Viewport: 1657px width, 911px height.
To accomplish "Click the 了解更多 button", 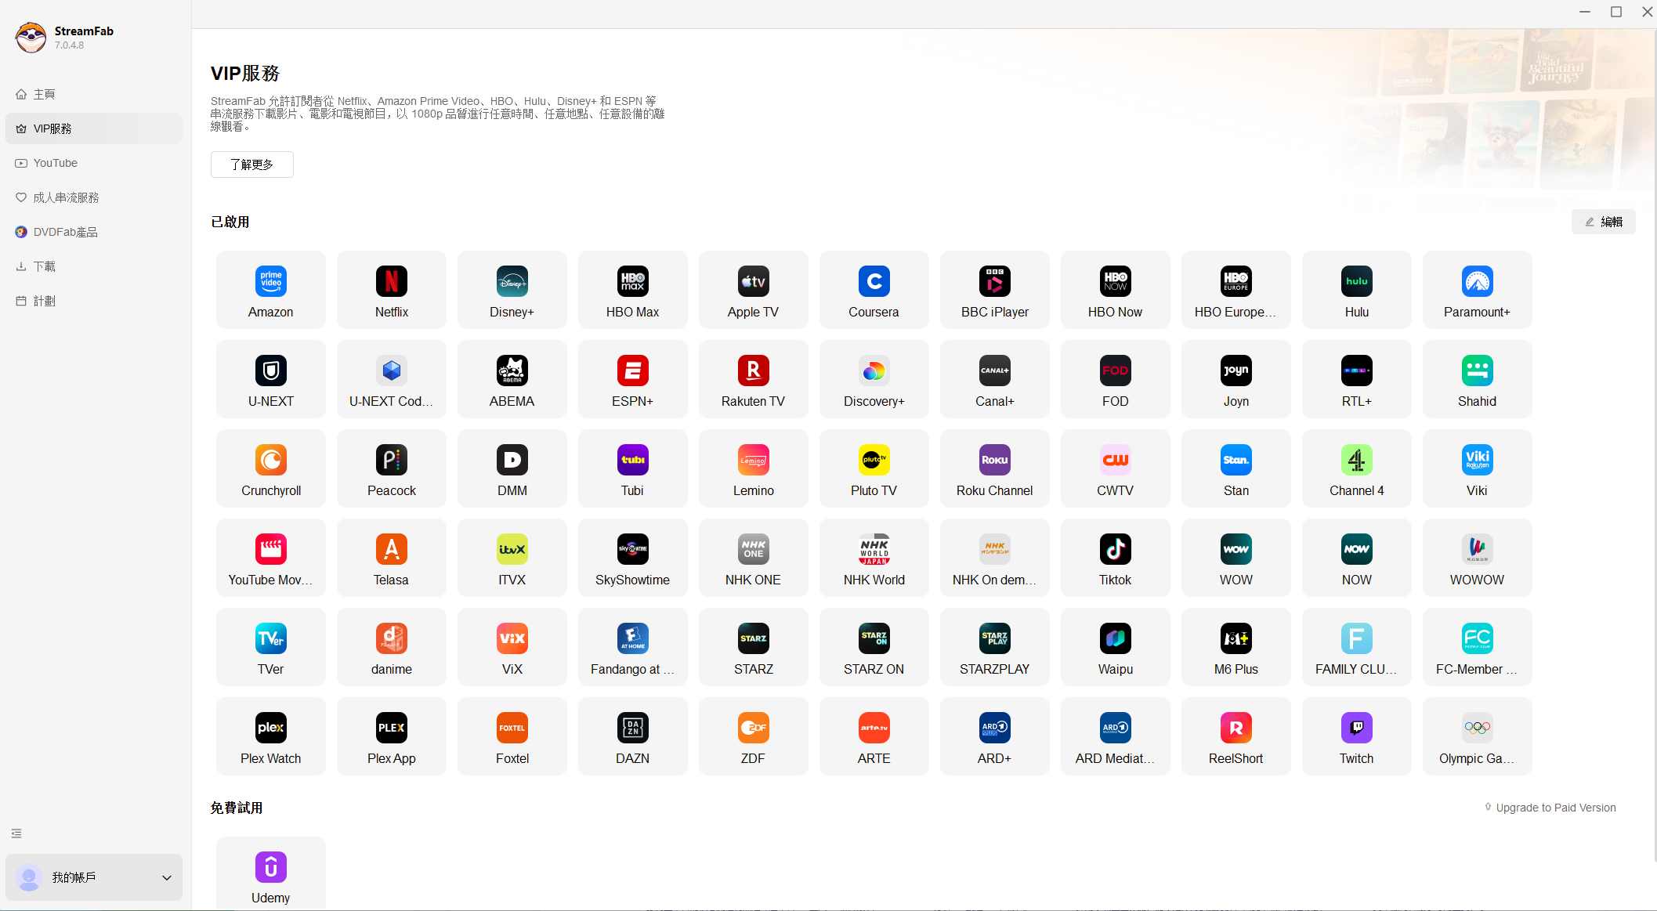I will click(252, 164).
